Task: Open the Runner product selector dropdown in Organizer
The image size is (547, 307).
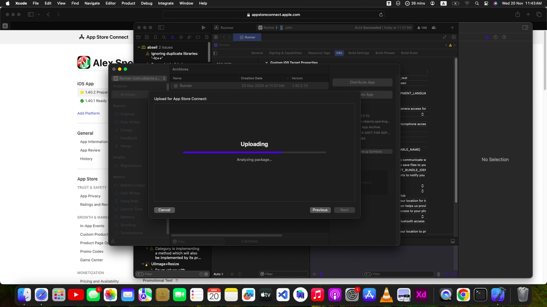Action: coord(139,78)
